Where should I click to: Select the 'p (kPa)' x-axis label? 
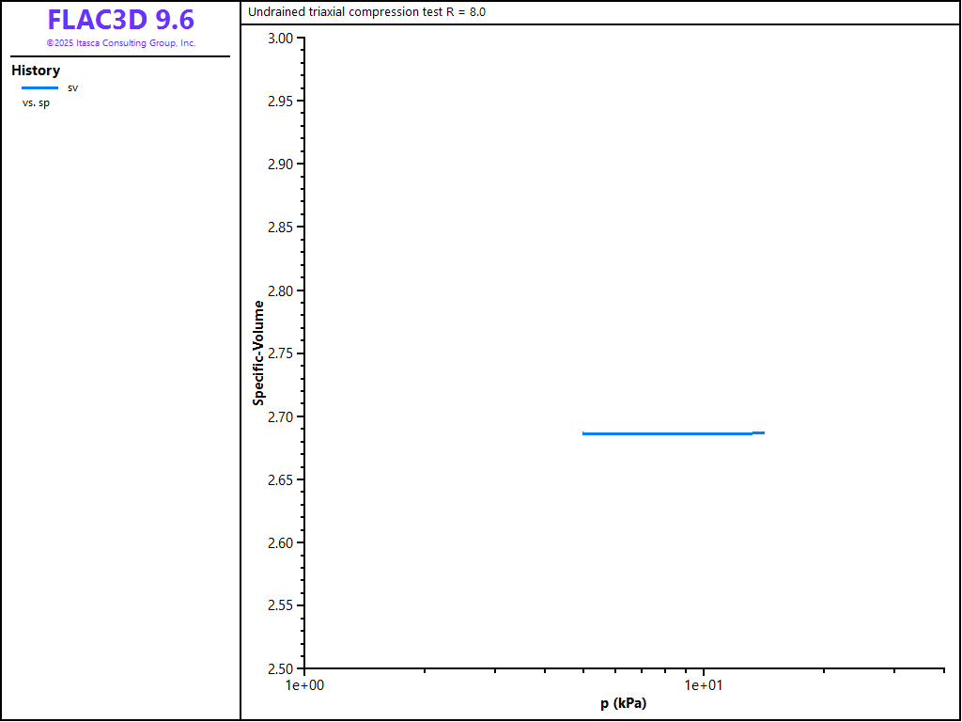624,703
